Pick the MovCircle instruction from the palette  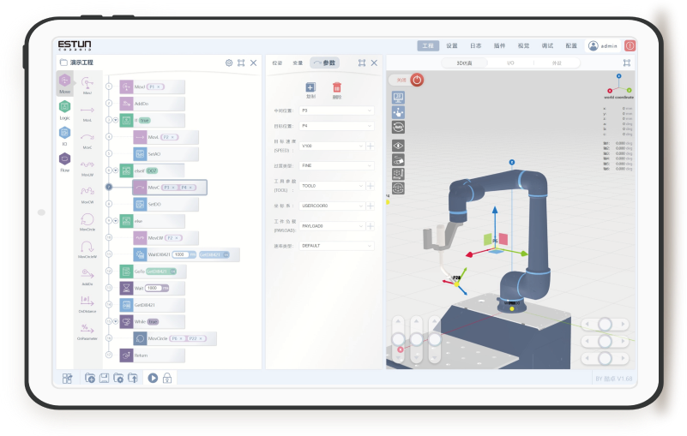coord(87,222)
